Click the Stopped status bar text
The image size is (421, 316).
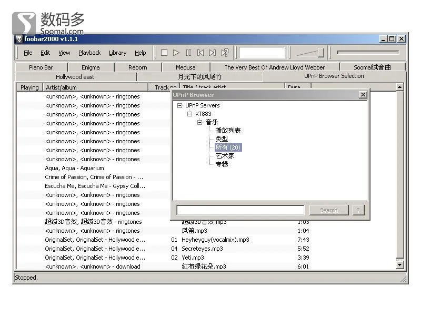(x=26, y=278)
